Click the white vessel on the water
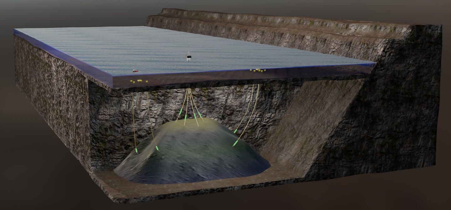451x210 pixels. click(x=188, y=57)
